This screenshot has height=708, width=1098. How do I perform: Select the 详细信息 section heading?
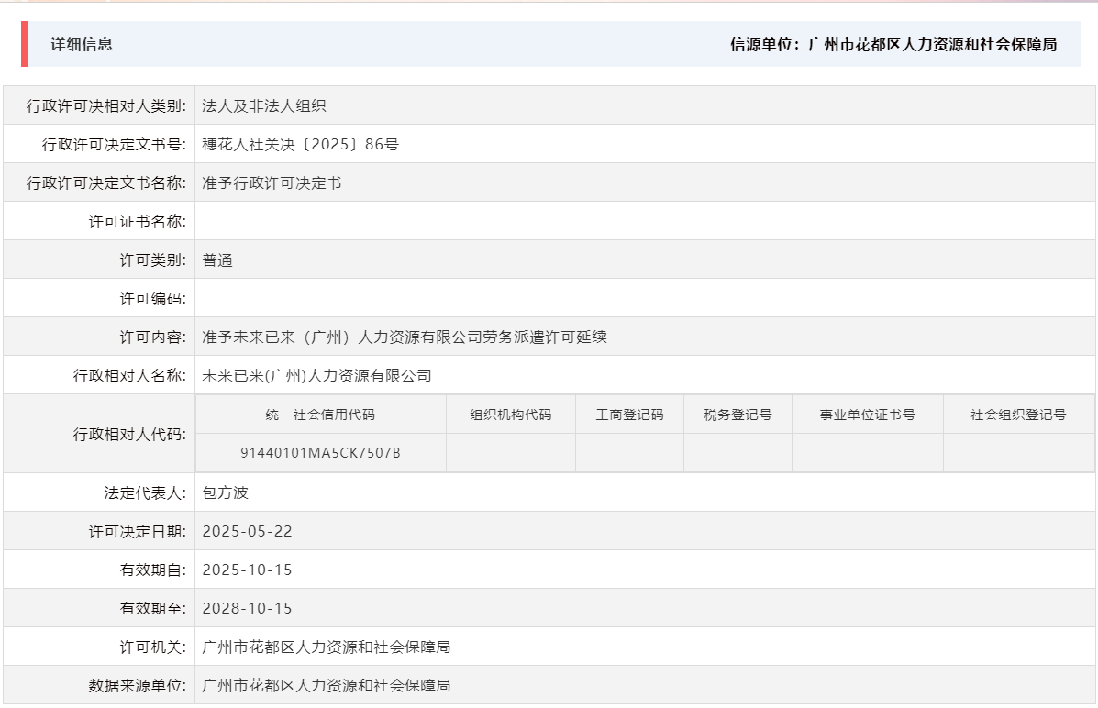(x=83, y=43)
